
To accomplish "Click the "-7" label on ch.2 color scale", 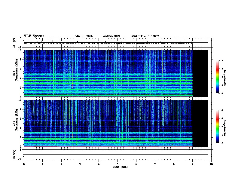I will [222, 143].
